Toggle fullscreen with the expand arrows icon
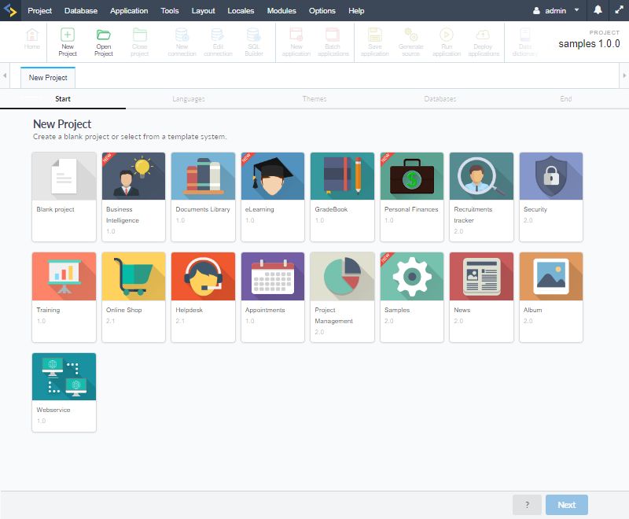 pyautogui.click(x=618, y=11)
